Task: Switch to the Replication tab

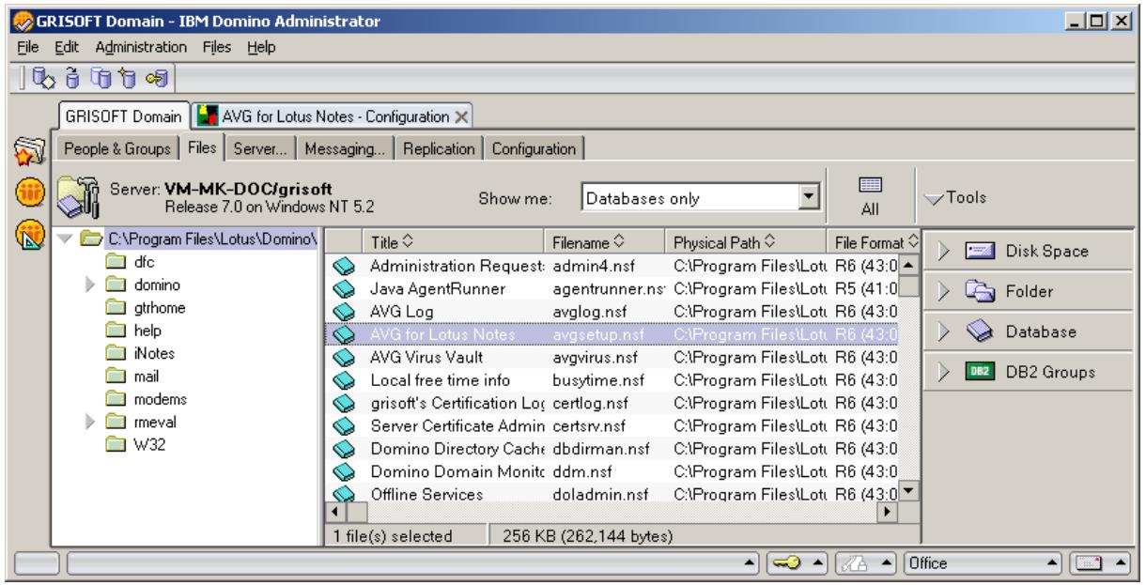Action: tap(438, 148)
